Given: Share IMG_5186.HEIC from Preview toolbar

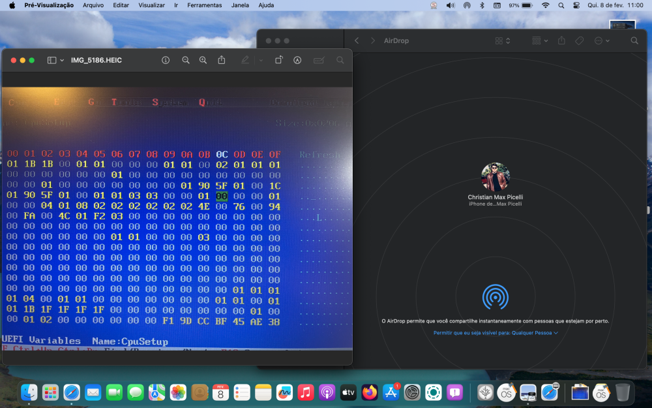Looking at the screenshot, I should pyautogui.click(x=222, y=60).
